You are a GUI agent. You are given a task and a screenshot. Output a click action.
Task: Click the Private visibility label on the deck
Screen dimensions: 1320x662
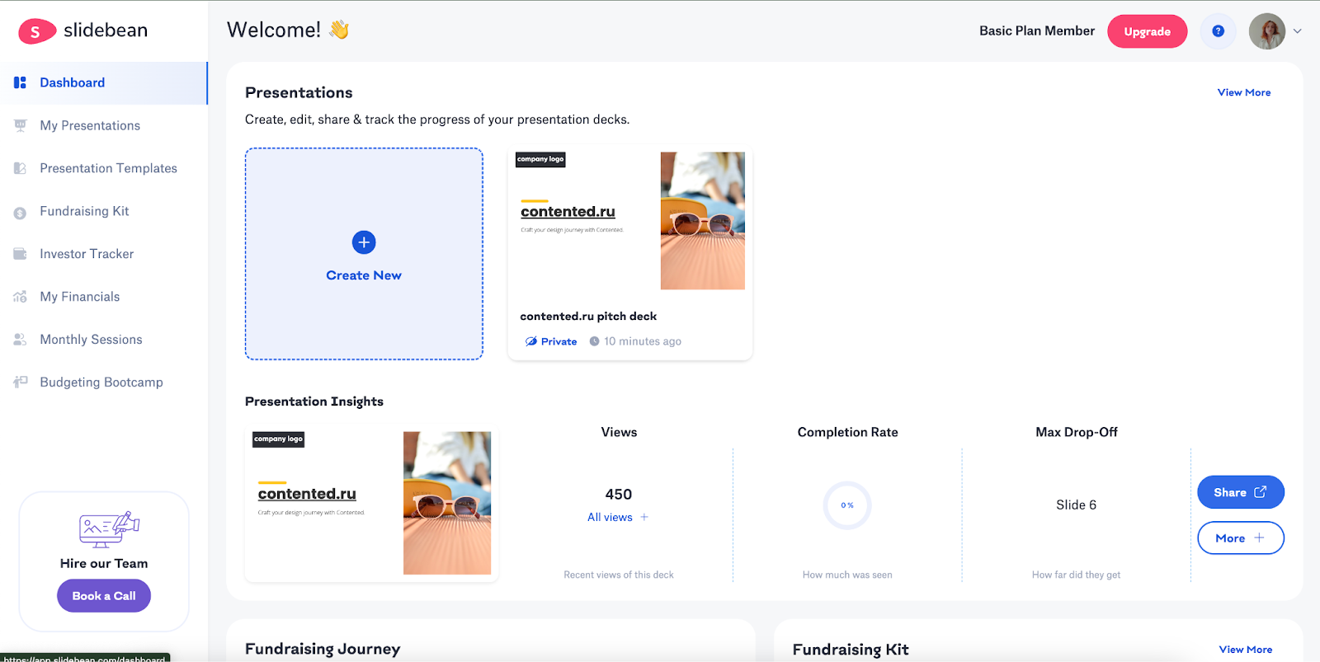coord(559,341)
